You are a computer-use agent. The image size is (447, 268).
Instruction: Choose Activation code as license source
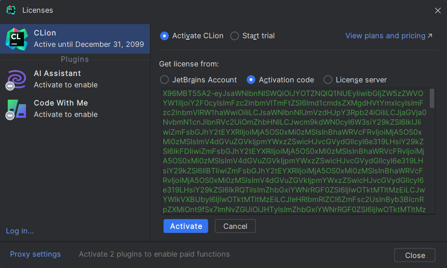point(251,80)
